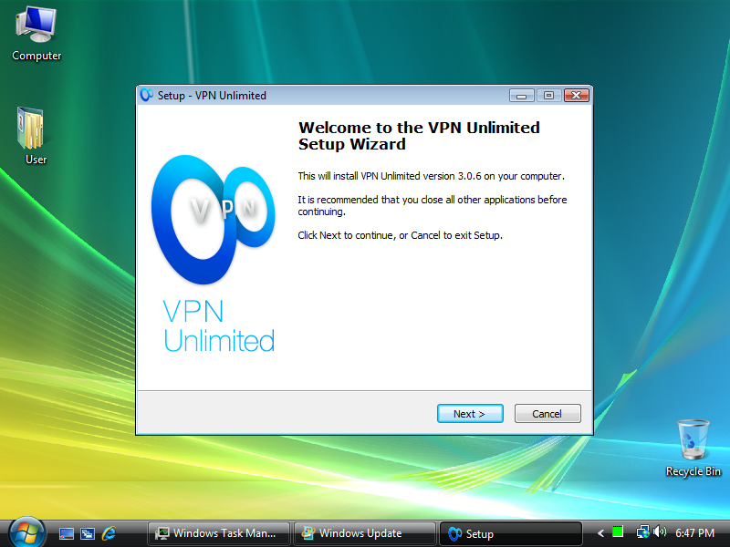Switch to Windows Task Manager taskbar item
Screen dimensions: 730x547
point(218,533)
